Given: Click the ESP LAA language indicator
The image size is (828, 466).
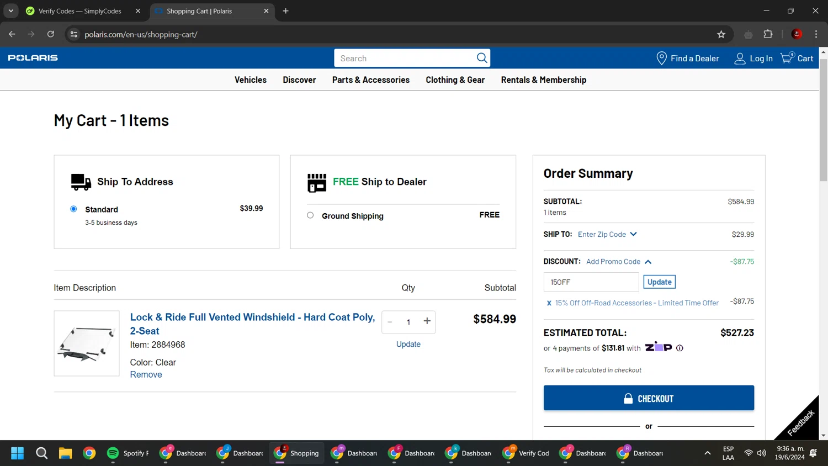Looking at the screenshot, I should click(728, 453).
